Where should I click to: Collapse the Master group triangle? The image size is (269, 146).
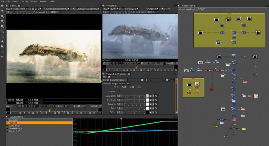[119, 91]
